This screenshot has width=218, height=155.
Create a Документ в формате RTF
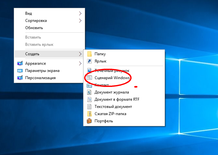[x=124, y=99]
